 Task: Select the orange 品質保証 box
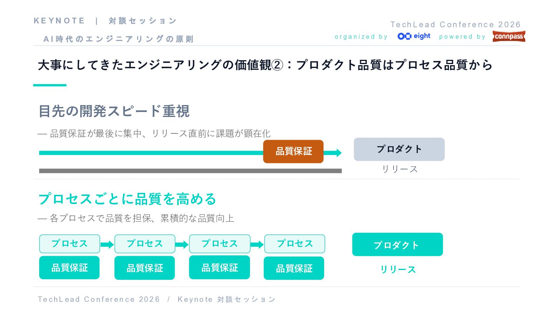point(293,151)
